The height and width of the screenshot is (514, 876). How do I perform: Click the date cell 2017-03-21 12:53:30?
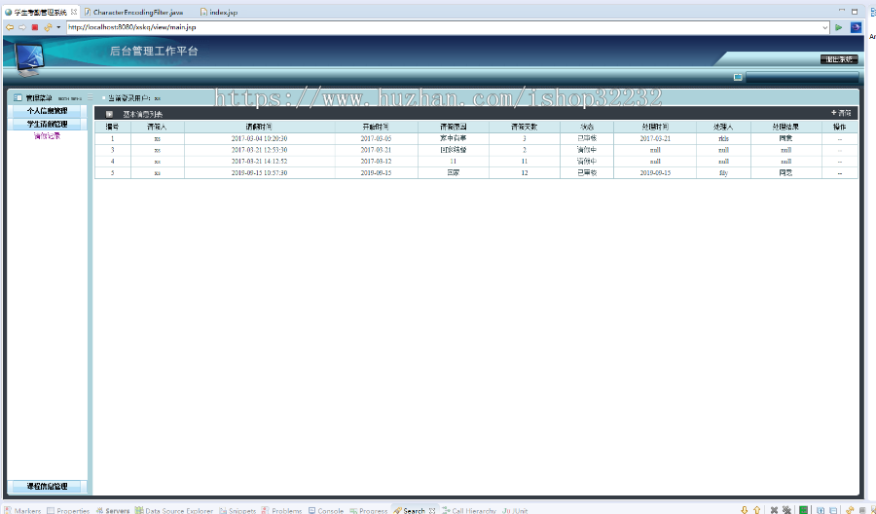click(260, 150)
